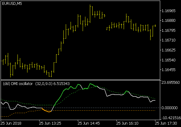Click the highest price bar near 14:45
This screenshot has width=181, height=127.
pos(90,14)
